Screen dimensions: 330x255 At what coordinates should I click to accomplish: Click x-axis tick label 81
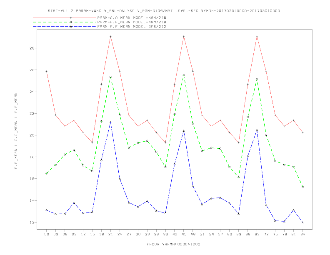point(294,234)
